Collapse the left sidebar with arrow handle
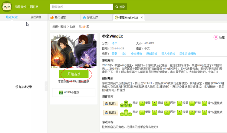Screen dimensions: 227x133 click(x=46, y=86)
